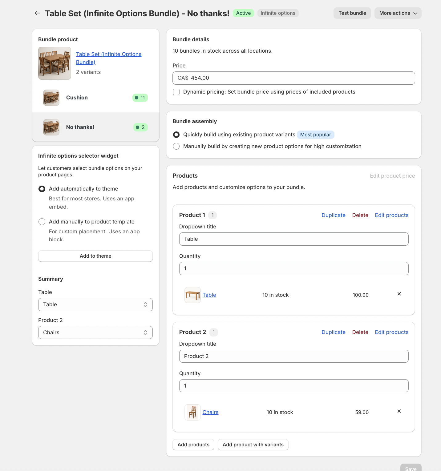This screenshot has width=441, height=471.
Task: Open the Table product link
Action: pyautogui.click(x=209, y=295)
